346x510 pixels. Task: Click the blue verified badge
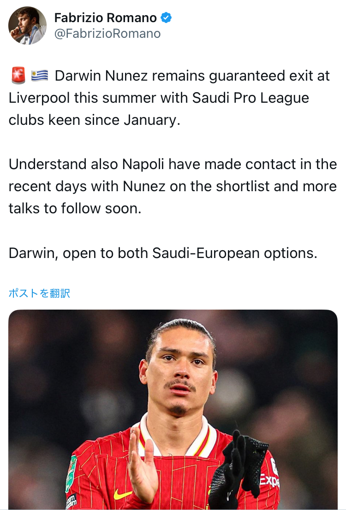166,18
